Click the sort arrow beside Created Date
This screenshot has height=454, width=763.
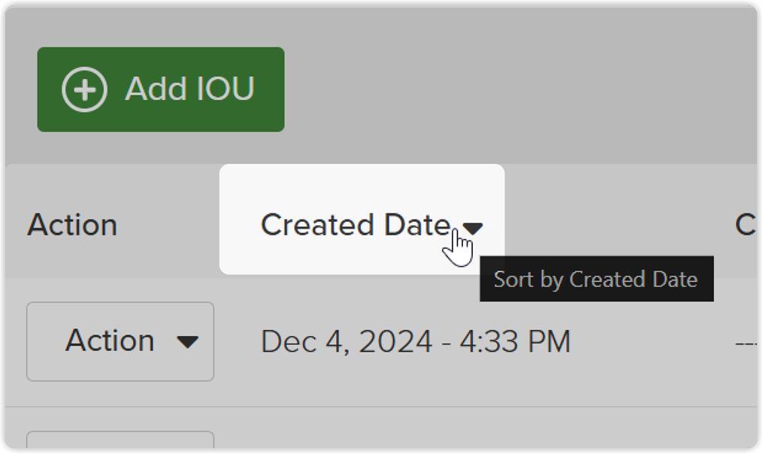click(473, 228)
